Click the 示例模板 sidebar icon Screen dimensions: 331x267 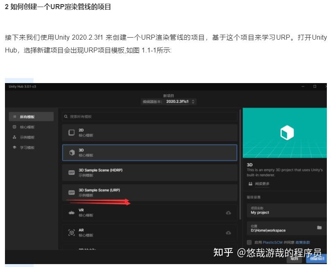(x=14, y=137)
